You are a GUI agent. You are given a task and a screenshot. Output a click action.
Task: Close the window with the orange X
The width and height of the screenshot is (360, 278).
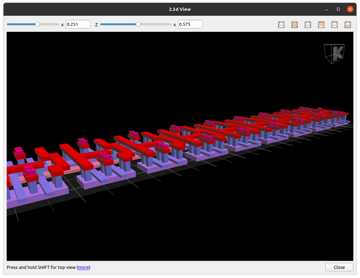click(x=350, y=9)
